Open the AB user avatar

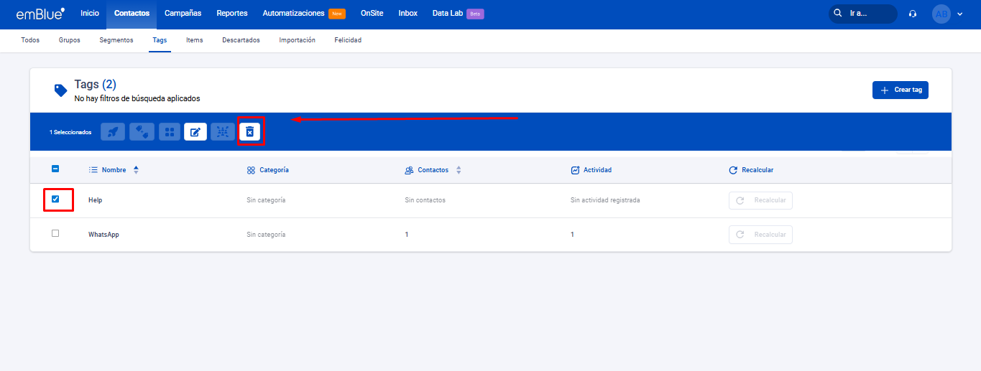coord(941,14)
